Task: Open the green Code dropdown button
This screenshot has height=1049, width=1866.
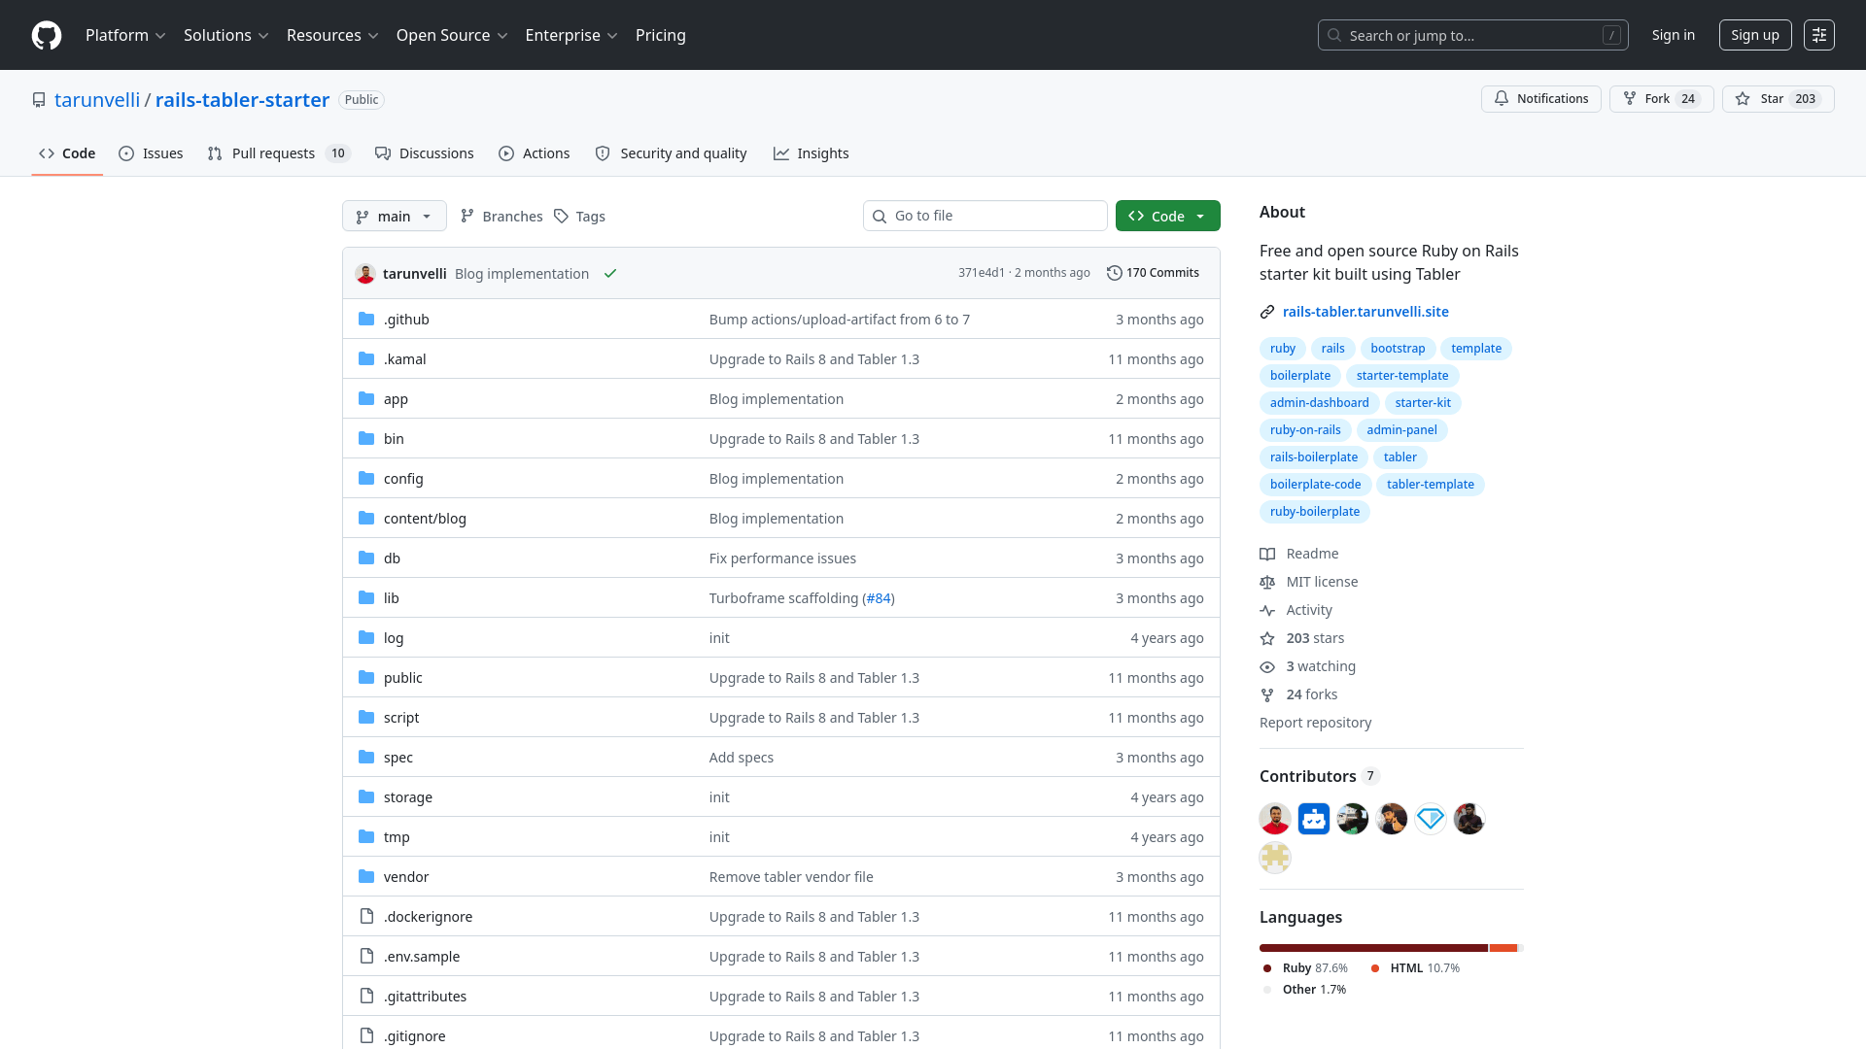Action: (1167, 216)
